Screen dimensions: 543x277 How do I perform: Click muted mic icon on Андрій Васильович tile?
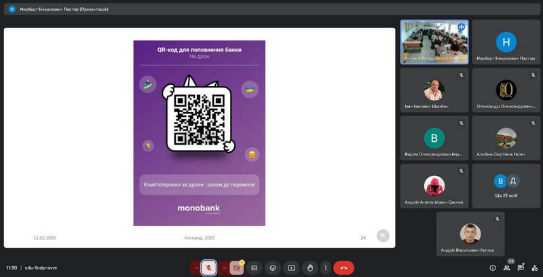pos(498,219)
